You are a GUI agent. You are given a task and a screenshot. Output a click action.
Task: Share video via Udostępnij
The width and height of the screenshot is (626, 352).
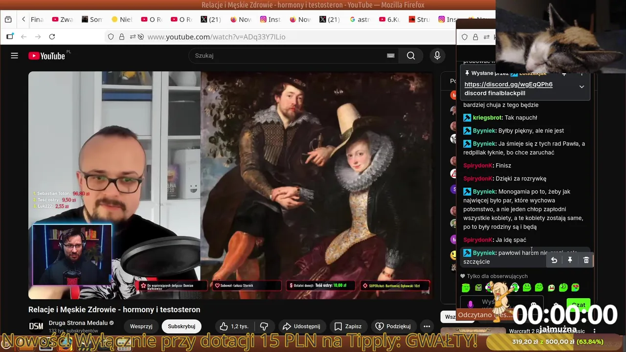[x=302, y=326]
